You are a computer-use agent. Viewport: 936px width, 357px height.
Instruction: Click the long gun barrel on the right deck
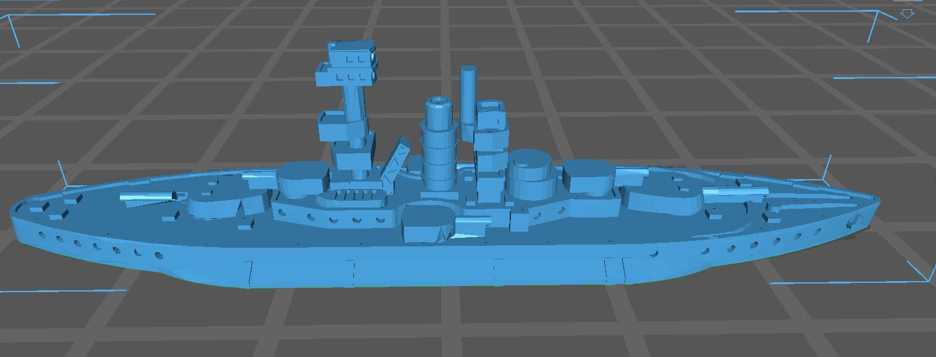click(732, 197)
